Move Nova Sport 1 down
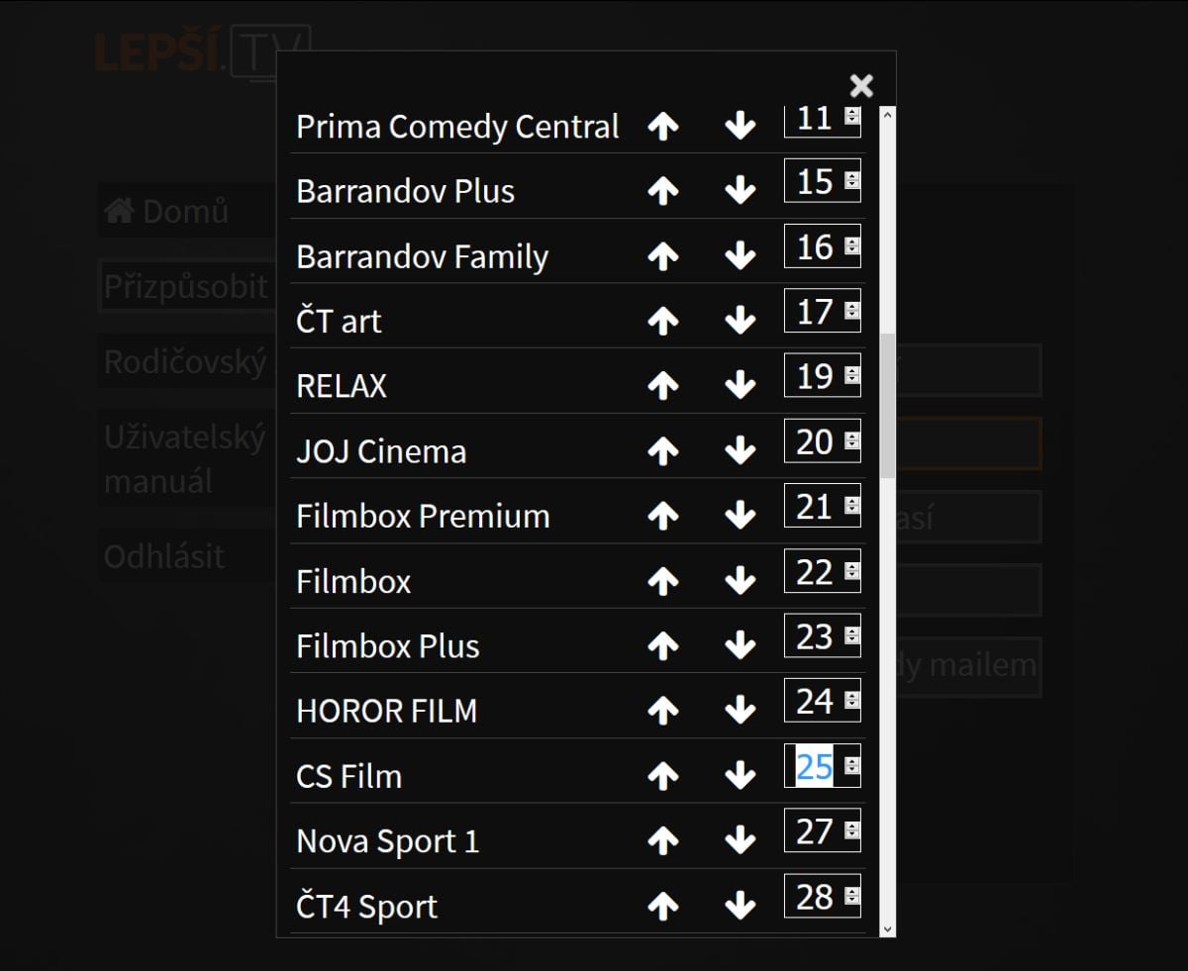This screenshot has width=1188, height=971. (740, 841)
